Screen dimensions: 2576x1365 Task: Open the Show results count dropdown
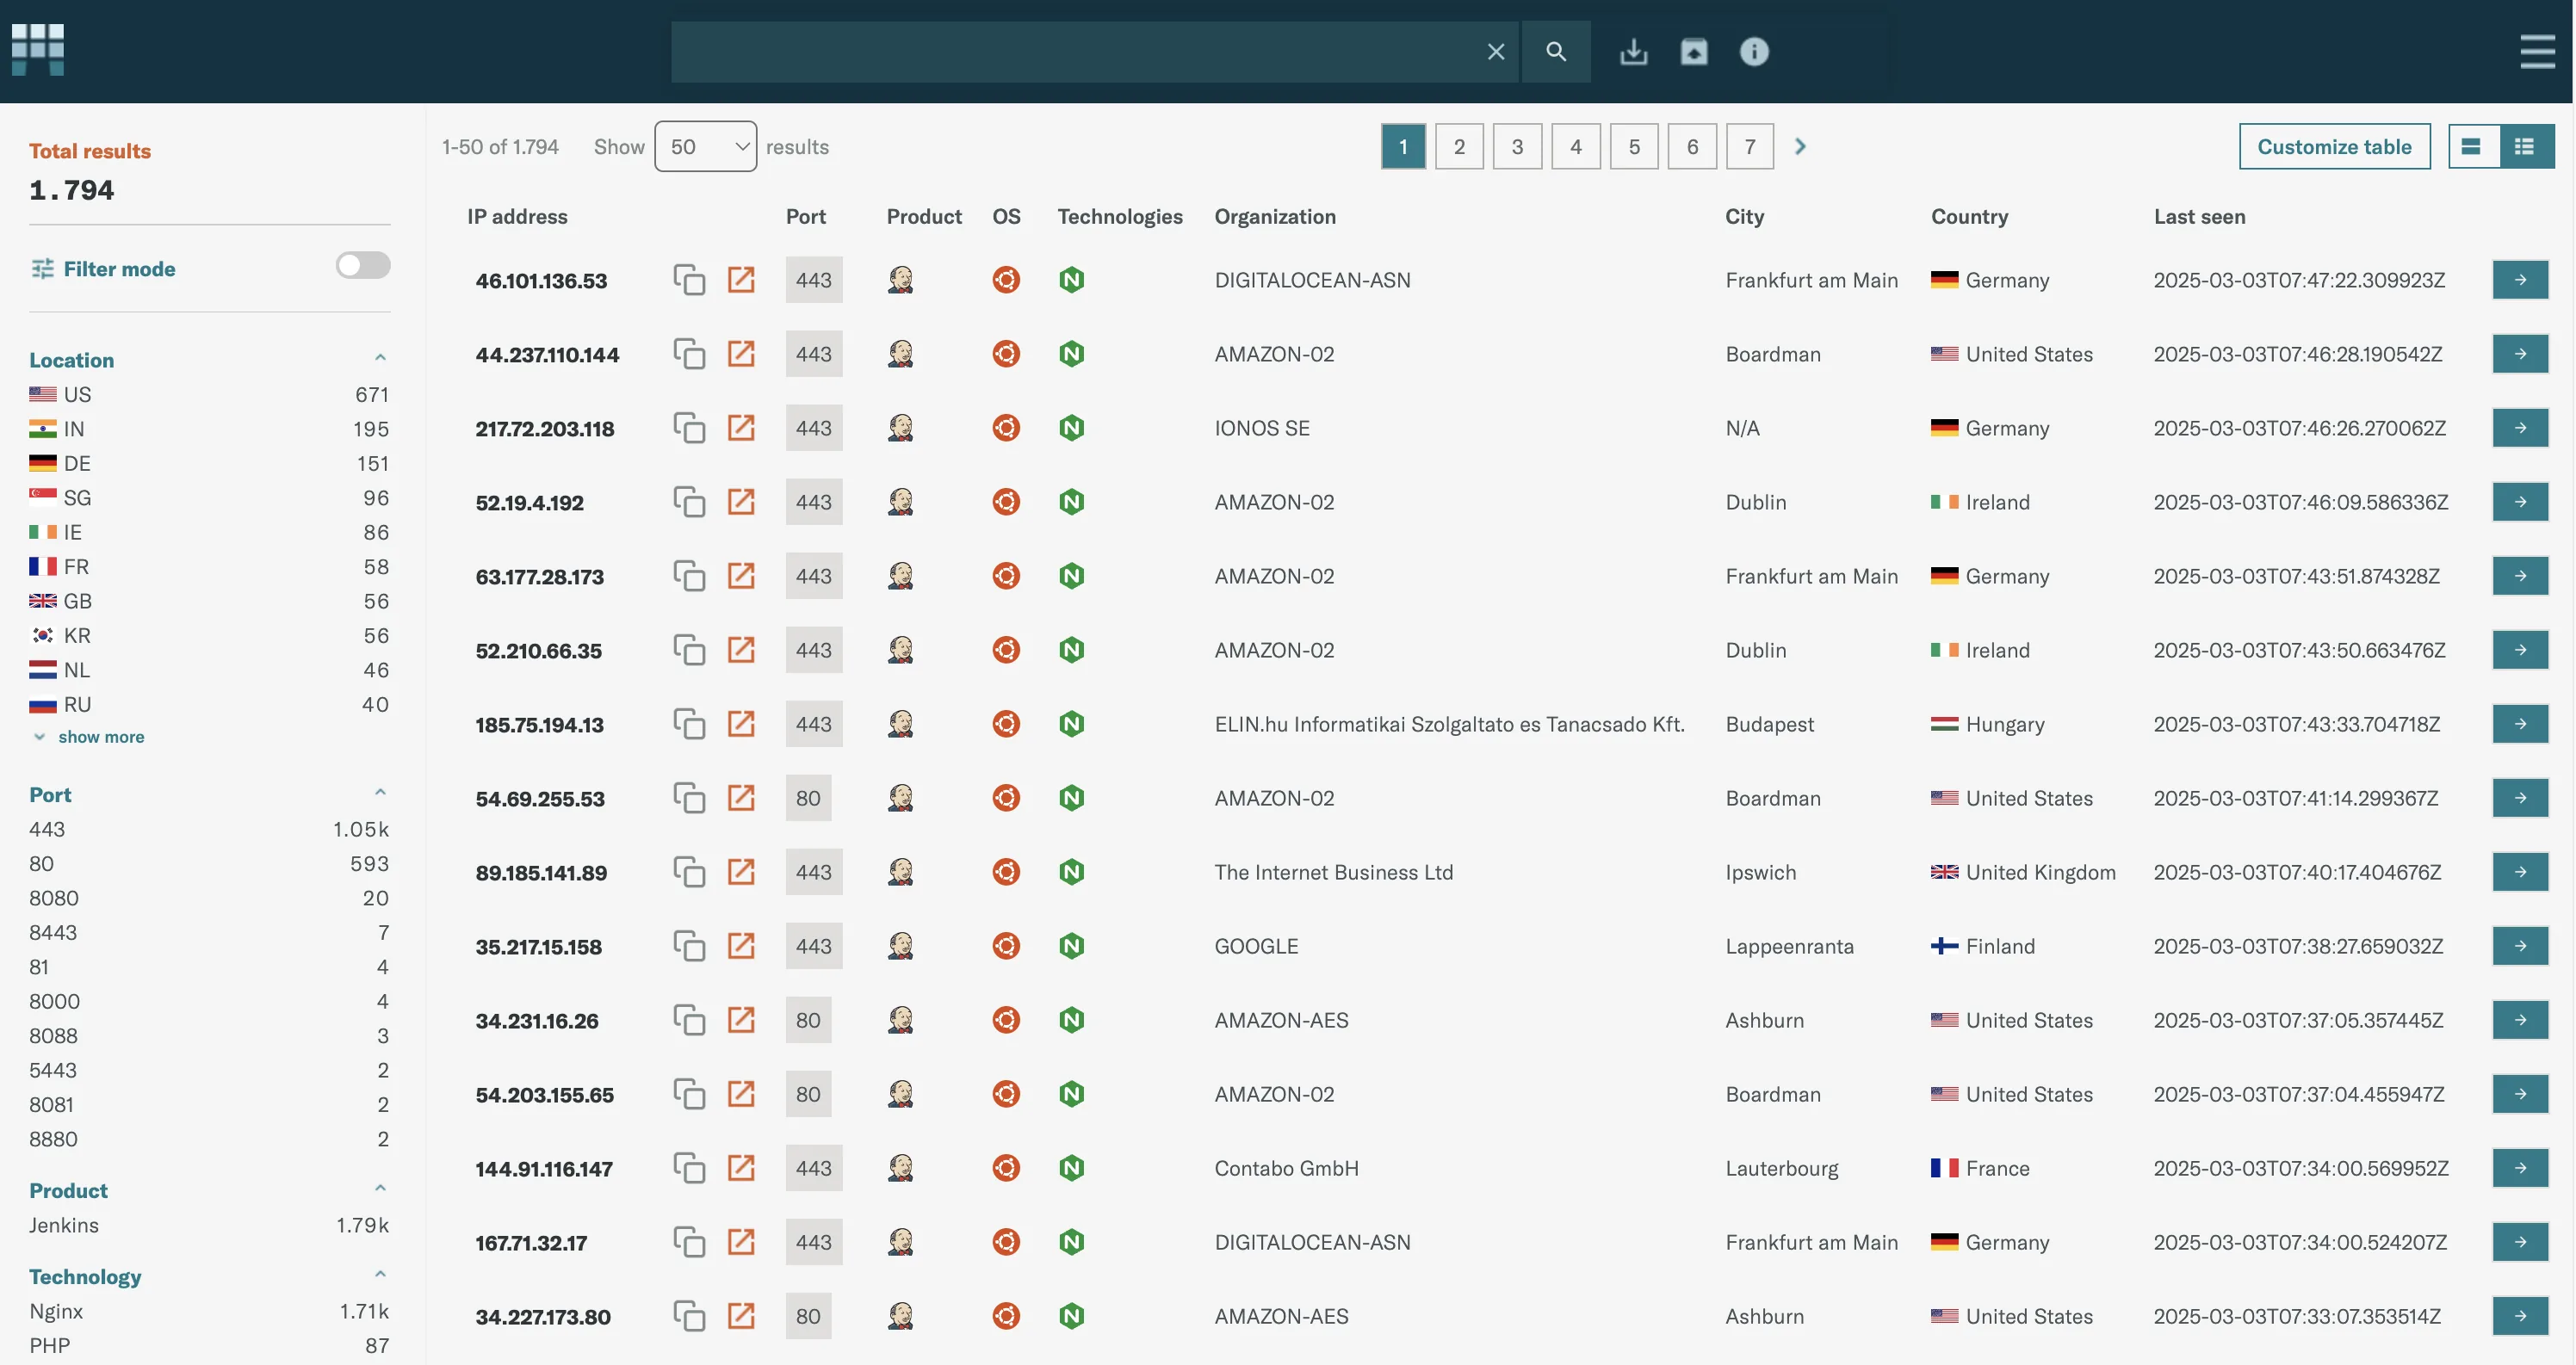pyautogui.click(x=705, y=147)
